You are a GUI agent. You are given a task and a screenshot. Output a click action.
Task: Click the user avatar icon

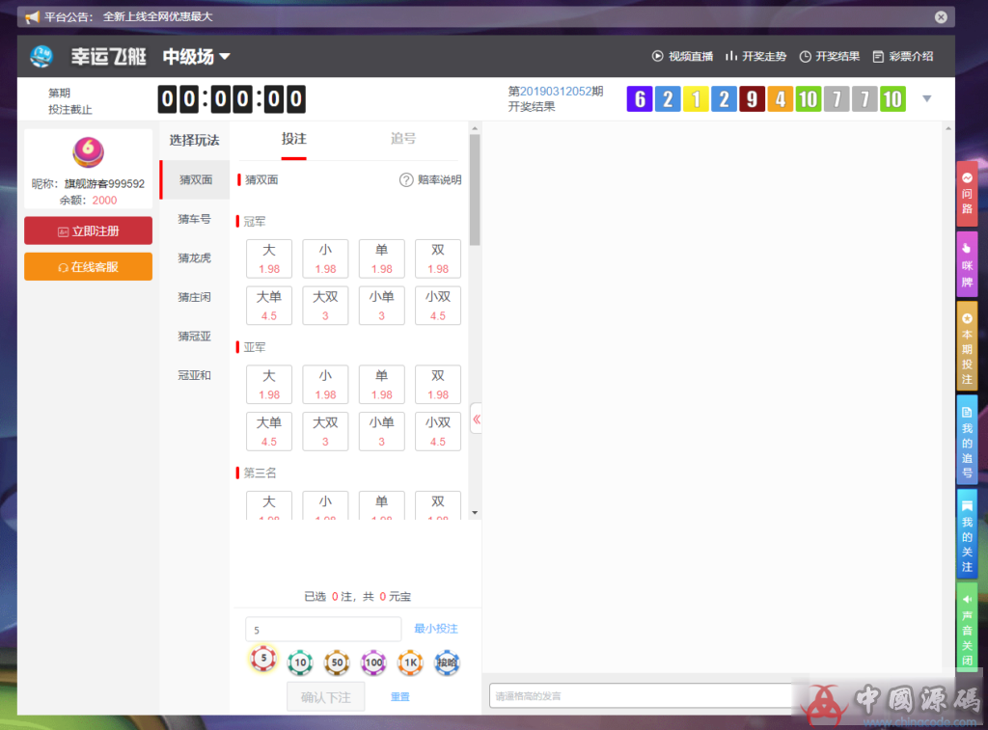88,151
